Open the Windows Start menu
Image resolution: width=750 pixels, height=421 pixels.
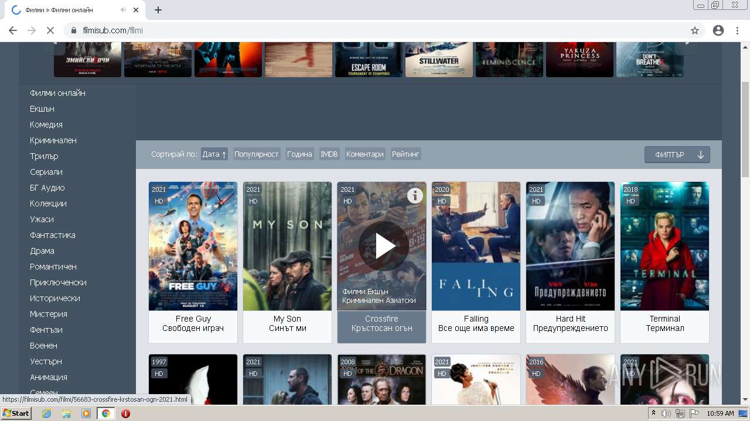[x=16, y=413]
